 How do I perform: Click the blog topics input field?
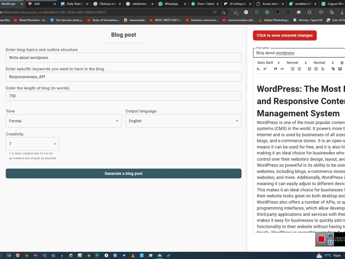tap(124, 58)
